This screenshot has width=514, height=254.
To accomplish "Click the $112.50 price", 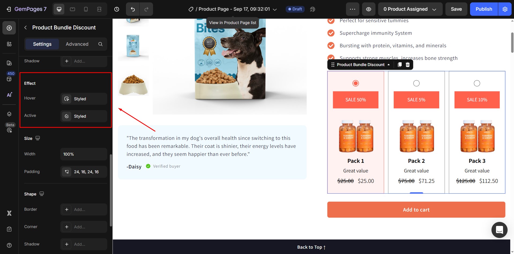I will 489,181.
